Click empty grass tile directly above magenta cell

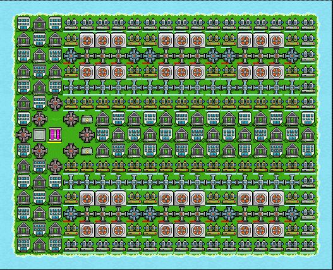point(55,119)
